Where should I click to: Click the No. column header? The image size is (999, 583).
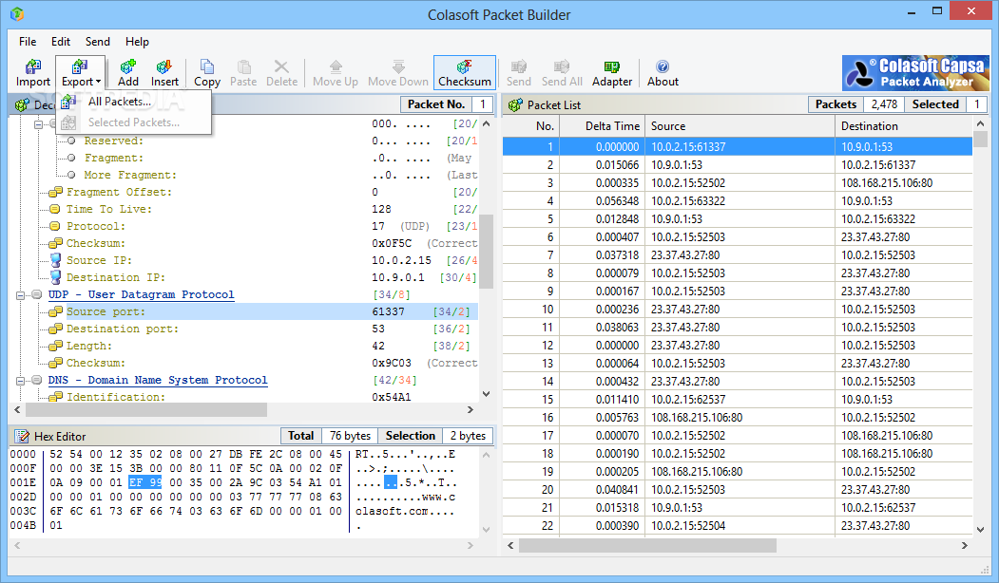tap(530, 126)
